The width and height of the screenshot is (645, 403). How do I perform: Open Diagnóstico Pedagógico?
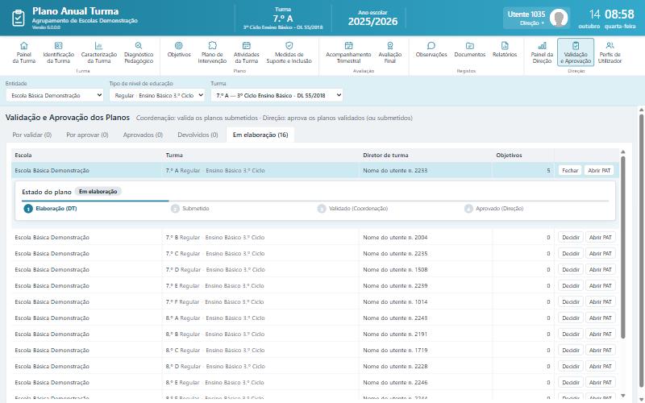point(139,52)
